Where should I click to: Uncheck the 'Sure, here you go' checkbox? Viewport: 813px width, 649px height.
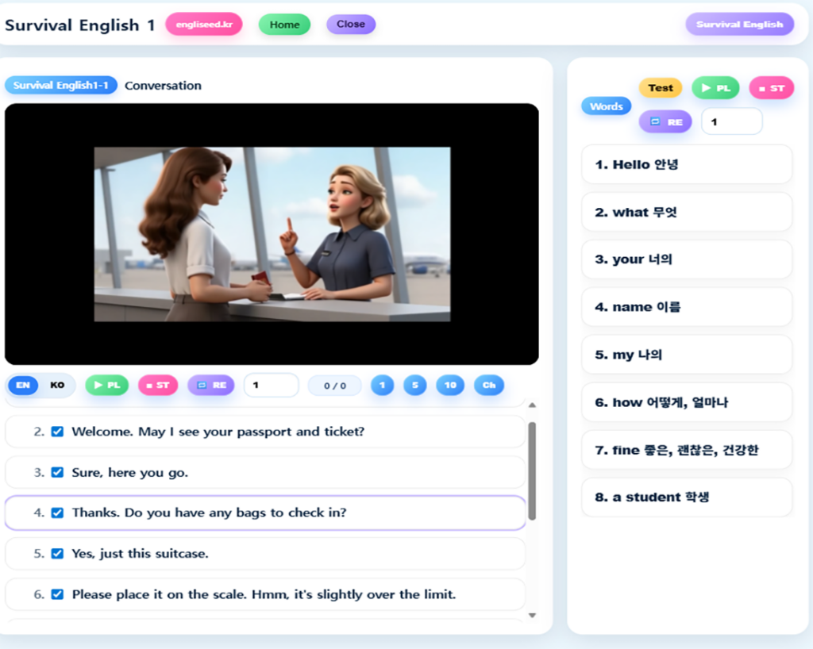coord(57,472)
